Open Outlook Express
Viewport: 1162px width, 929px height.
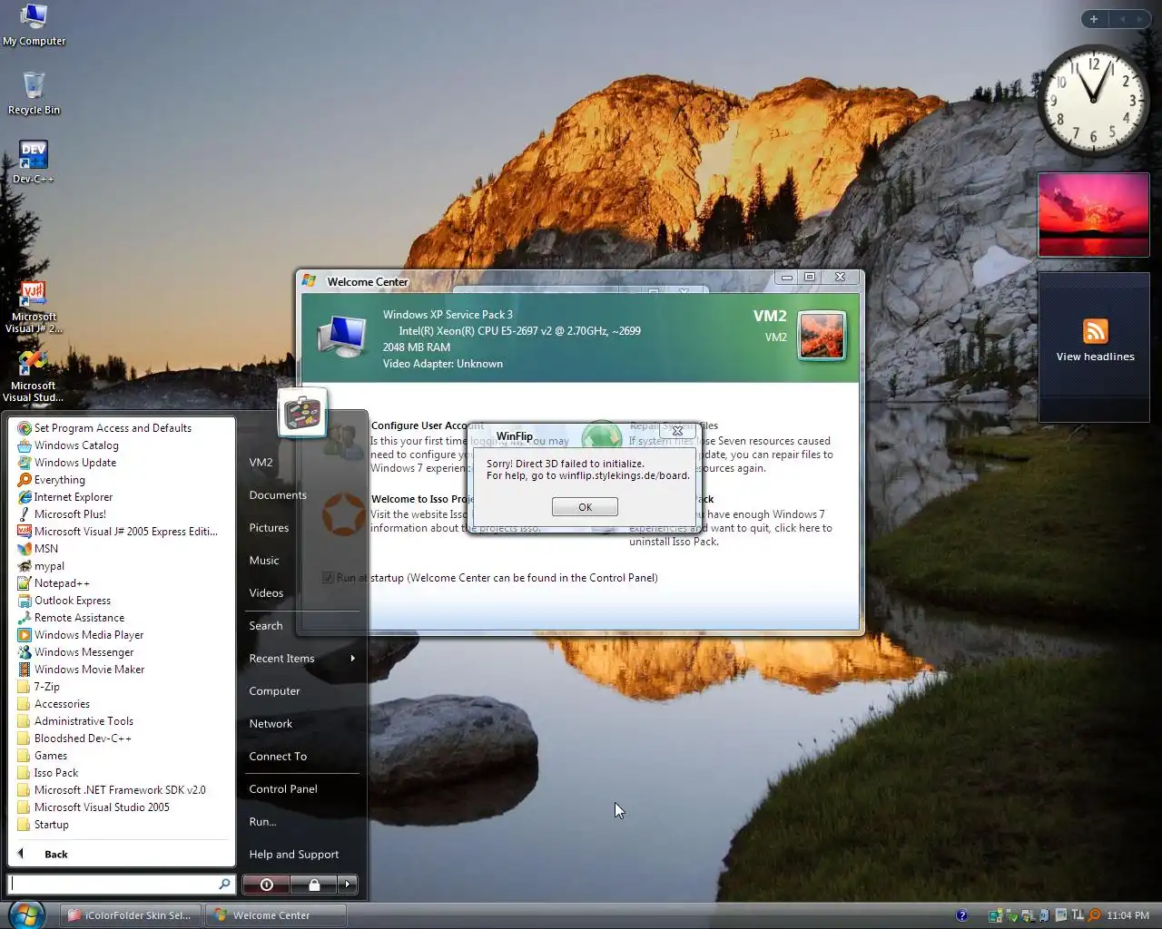click(73, 601)
